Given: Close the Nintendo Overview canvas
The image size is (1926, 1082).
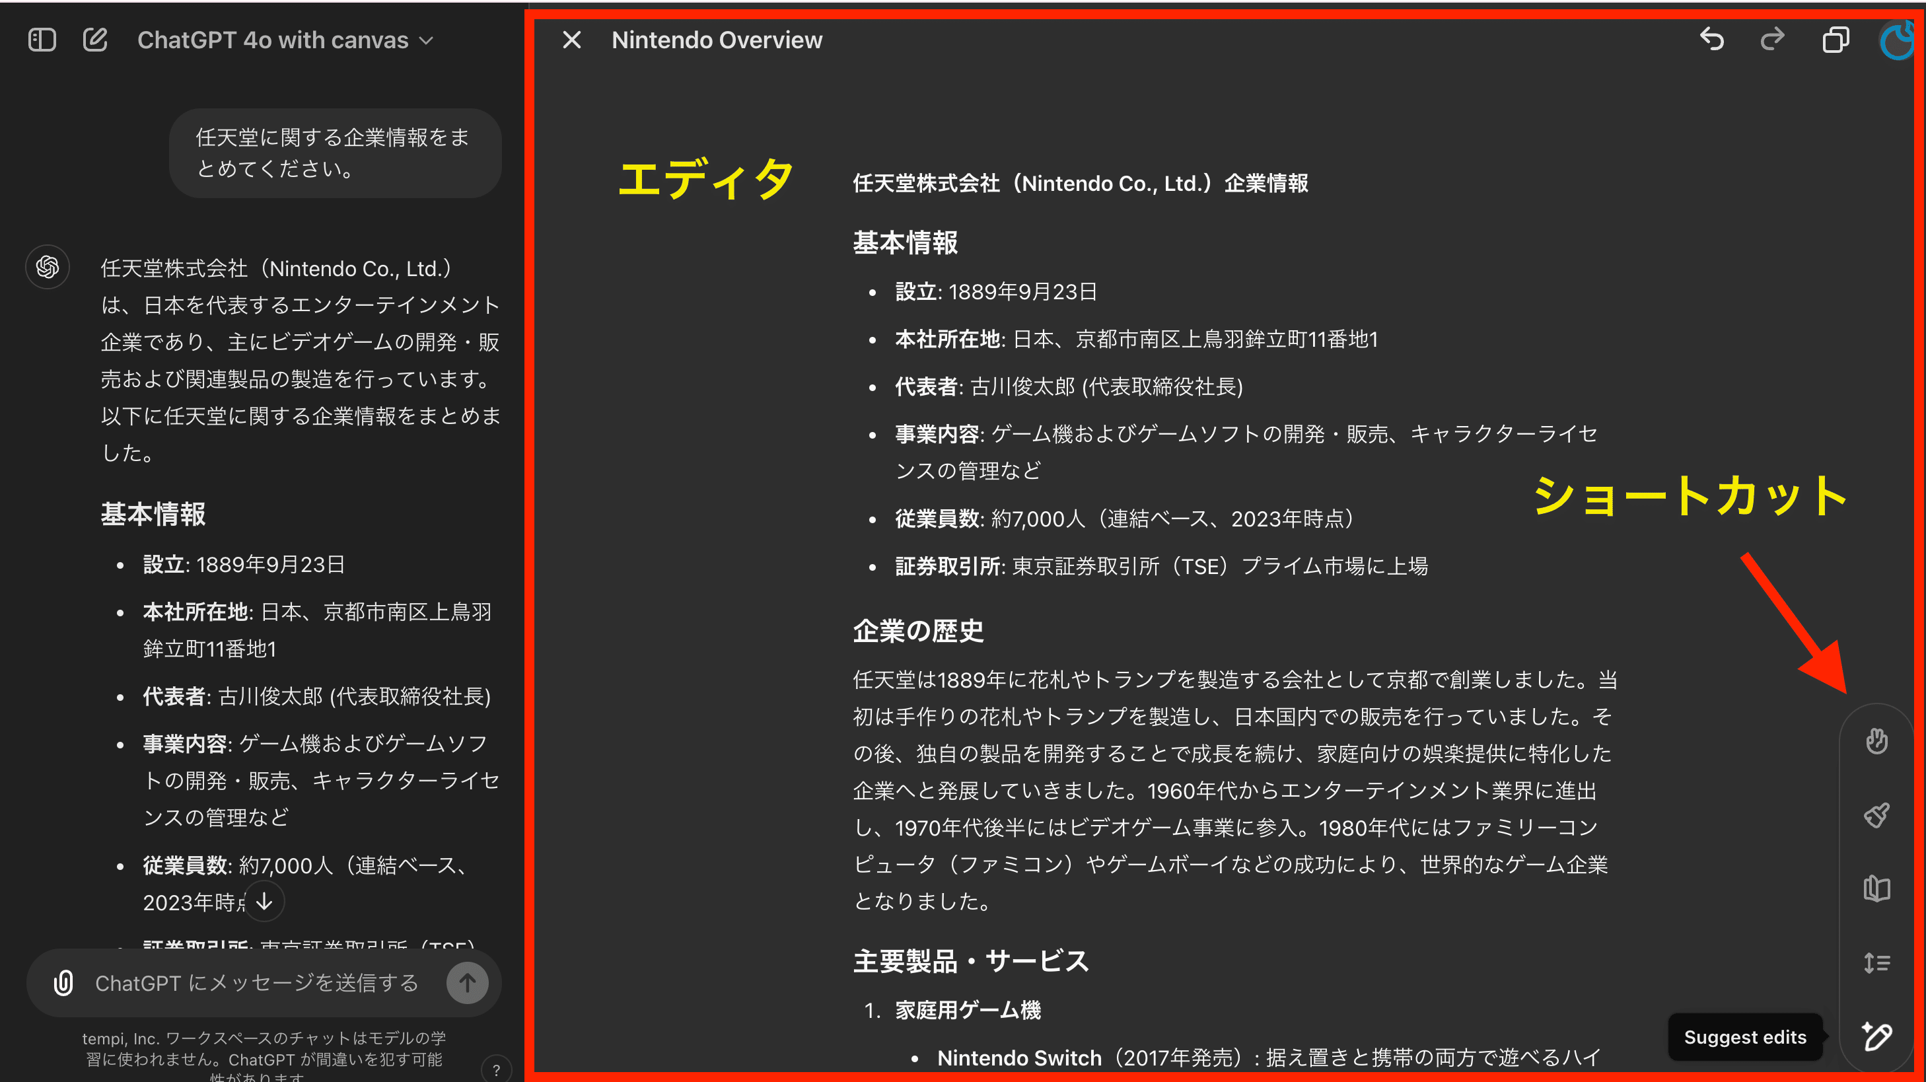Looking at the screenshot, I should tap(571, 40).
